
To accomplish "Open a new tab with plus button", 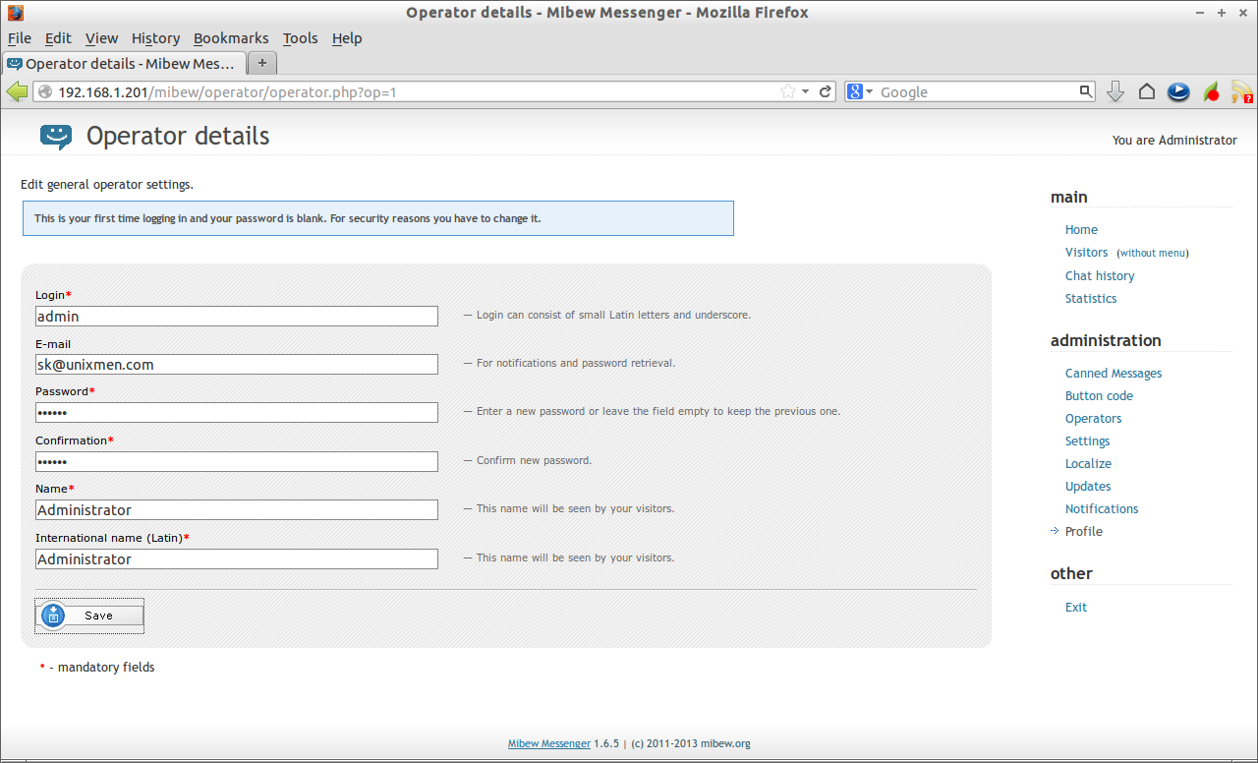I will pos(262,63).
